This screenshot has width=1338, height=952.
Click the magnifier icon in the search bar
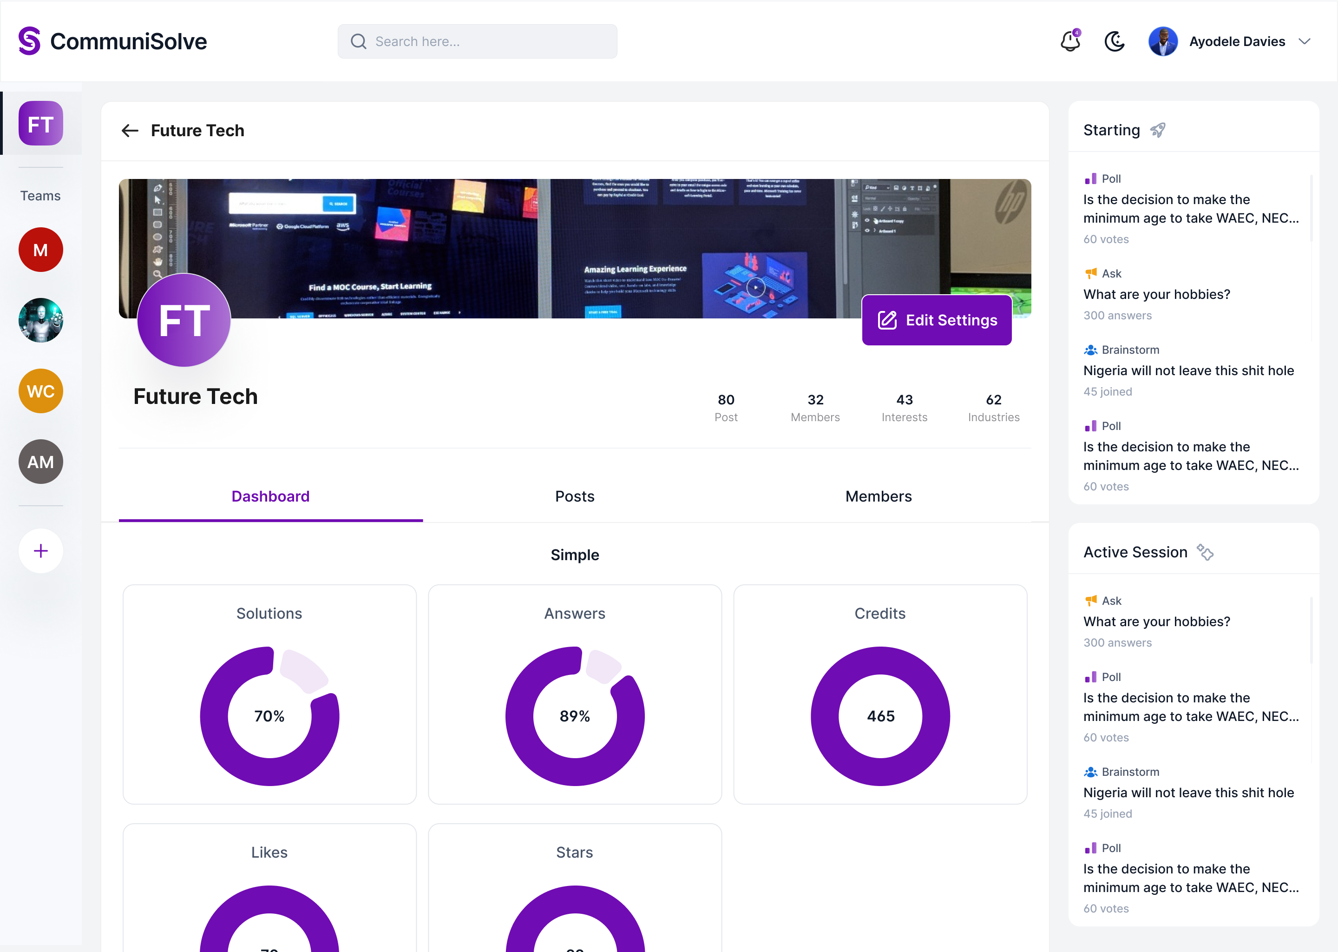click(x=359, y=42)
